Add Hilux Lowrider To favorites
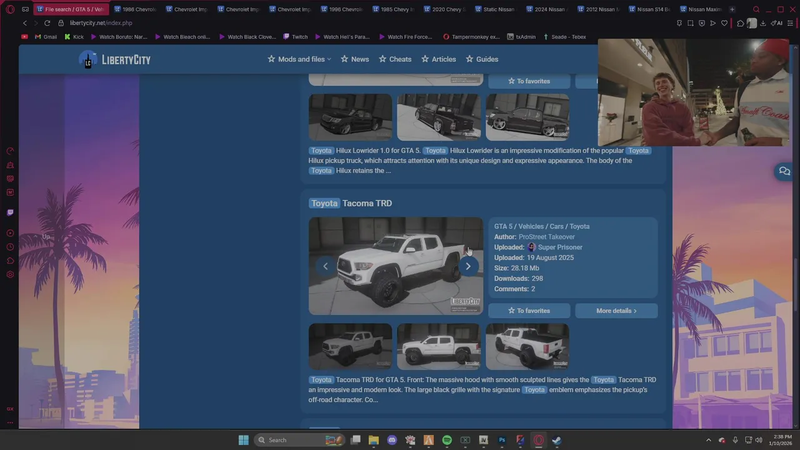This screenshot has width=800, height=450. [529, 81]
